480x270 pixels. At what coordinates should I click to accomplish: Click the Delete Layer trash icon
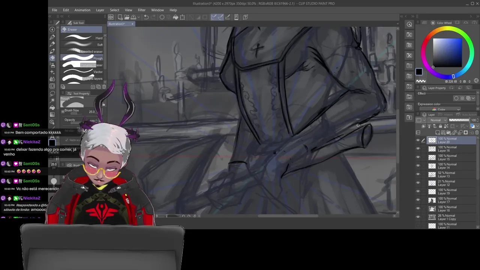[x=477, y=133]
